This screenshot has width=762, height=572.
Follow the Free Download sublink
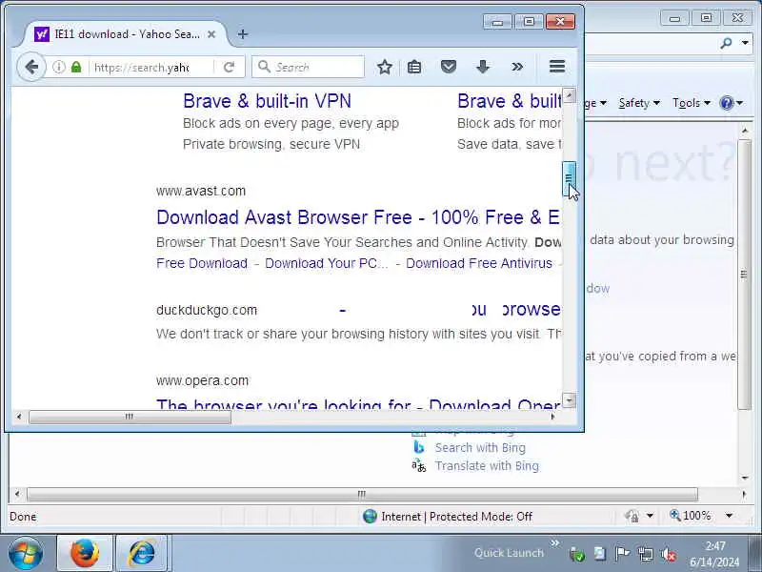202,263
